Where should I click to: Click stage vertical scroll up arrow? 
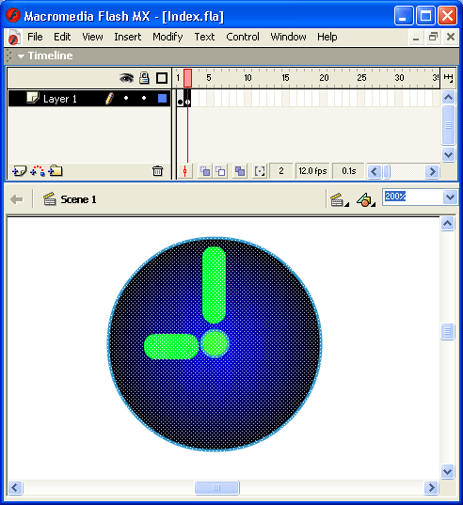[x=448, y=223]
